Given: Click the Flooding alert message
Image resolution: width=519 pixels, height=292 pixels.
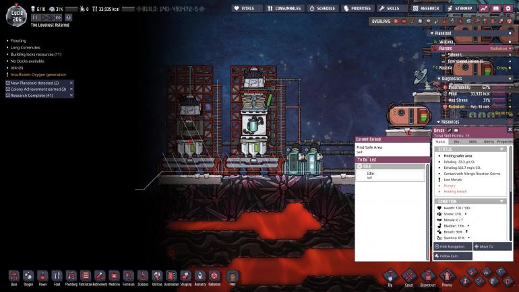Looking at the screenshot, I should pos(18,40).
